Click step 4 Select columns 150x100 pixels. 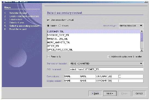pyautogui.click(x=17, y=23)
